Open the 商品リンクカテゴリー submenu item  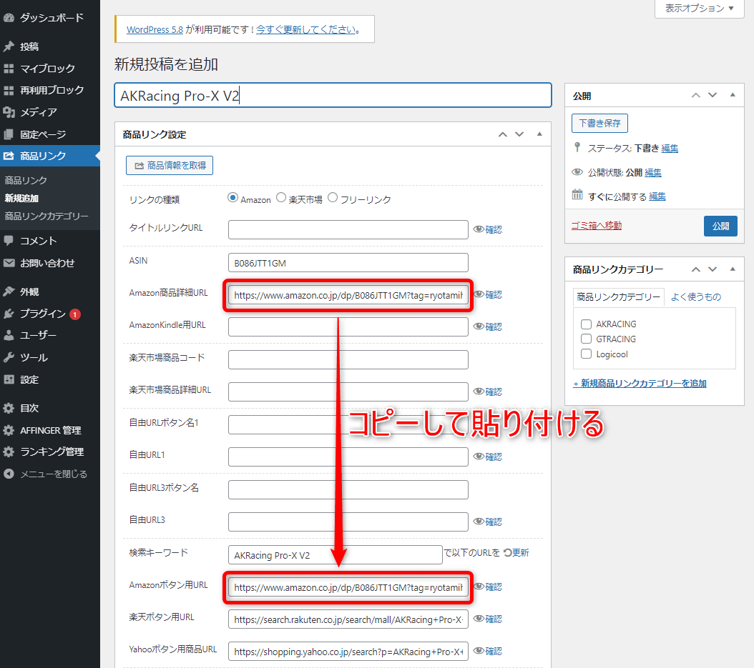point(46,216)
